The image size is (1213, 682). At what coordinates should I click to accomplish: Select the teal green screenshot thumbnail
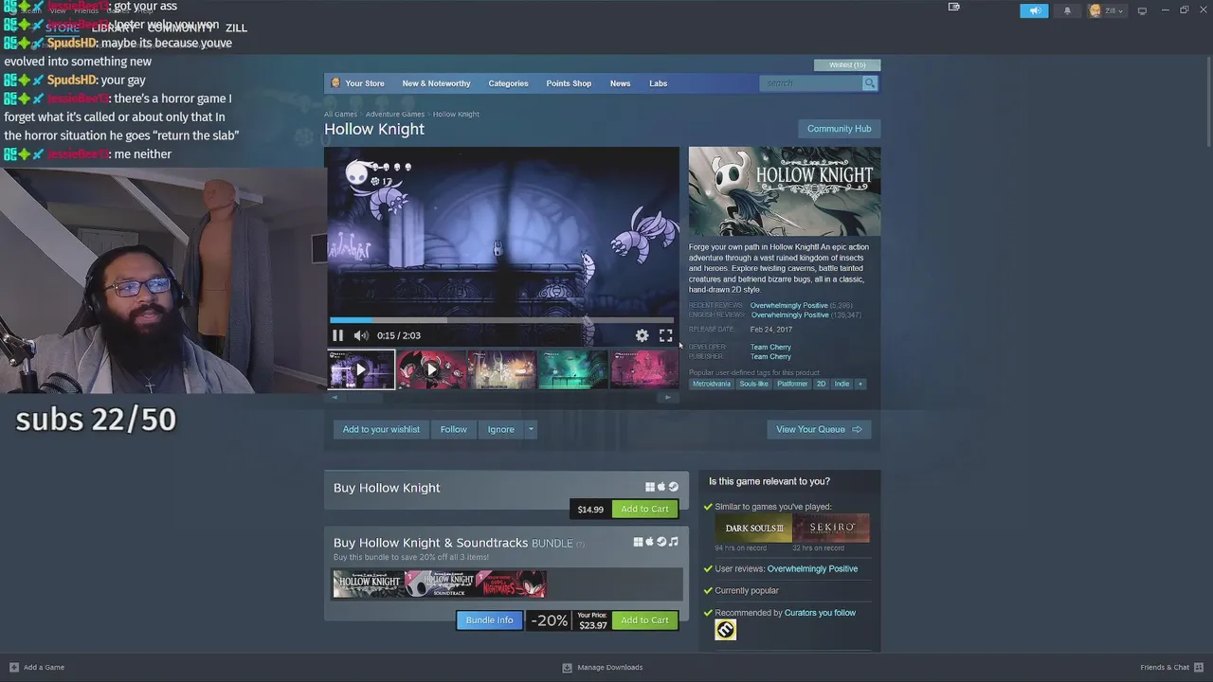tap(573, 369)
